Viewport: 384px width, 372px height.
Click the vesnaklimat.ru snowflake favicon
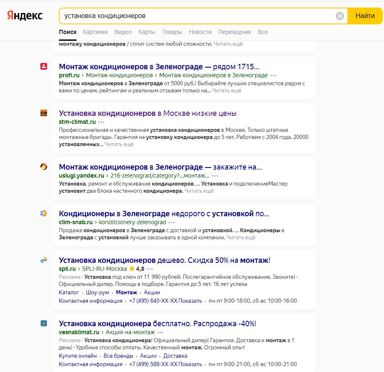(x=44, y=323)
